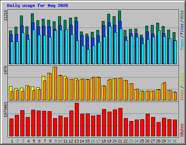Click the 1973463 axis value
This screenshot has height=145, width=186.
pos(5,109)
